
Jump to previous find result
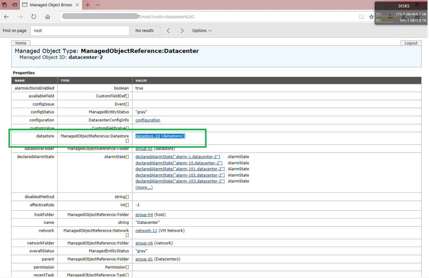click(168, 31)
